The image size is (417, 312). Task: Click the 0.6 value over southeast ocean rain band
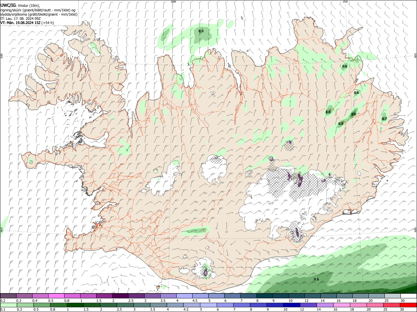click(x=316, y=279)
